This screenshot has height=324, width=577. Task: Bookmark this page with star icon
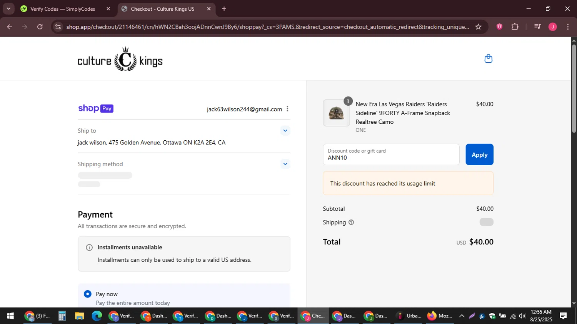click(478, 27)
